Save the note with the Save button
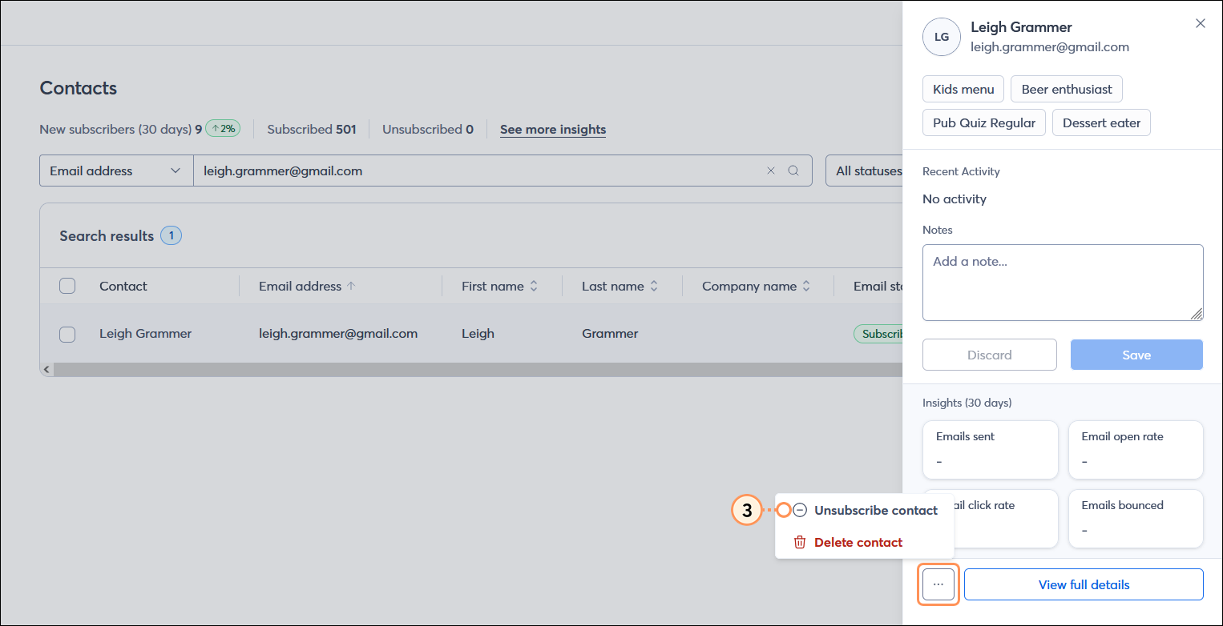This screenshot has width=1223, height=626. pyautogui.click(x=1136, y=355)
